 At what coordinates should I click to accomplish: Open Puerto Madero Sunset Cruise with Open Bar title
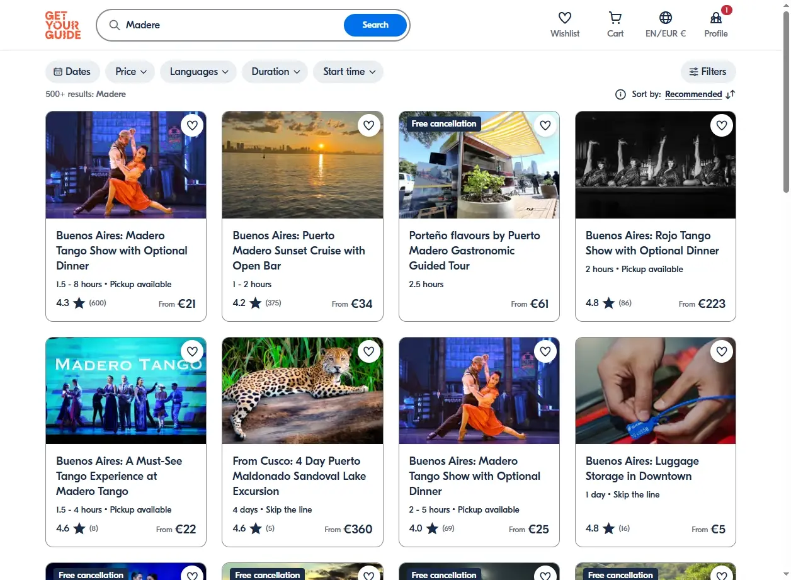[x=299, y=251]
